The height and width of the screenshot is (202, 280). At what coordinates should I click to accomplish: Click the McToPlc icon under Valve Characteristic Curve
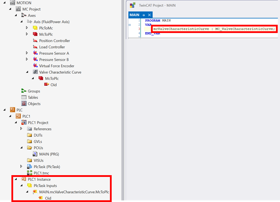tap(41, 78)
